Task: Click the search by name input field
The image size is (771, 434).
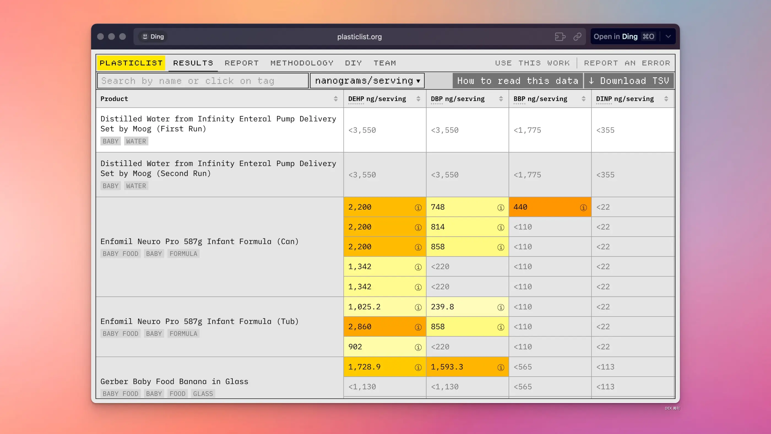Action: coord(203,80)
